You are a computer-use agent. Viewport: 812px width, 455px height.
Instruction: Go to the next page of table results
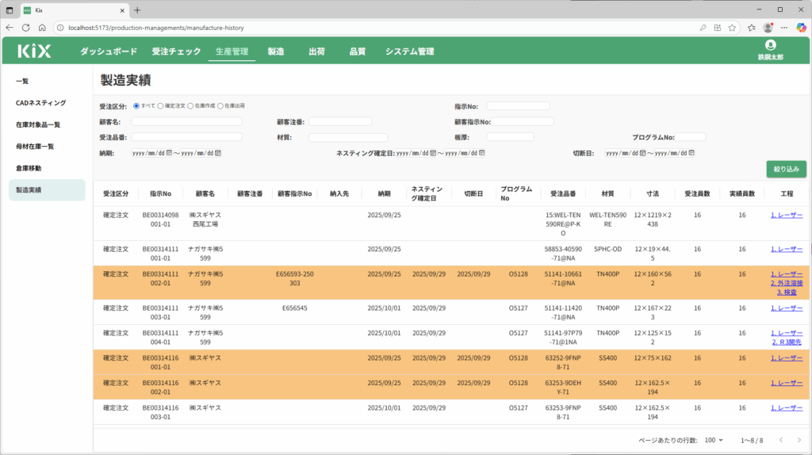(799, 440)
